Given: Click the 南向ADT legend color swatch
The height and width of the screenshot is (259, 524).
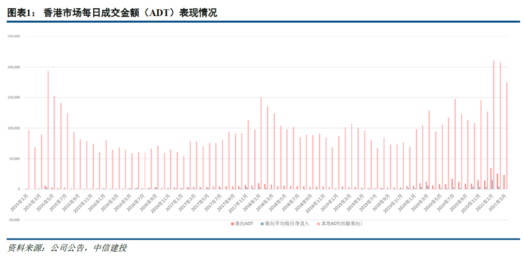Looking at the screenshot, I should (231, 224).
